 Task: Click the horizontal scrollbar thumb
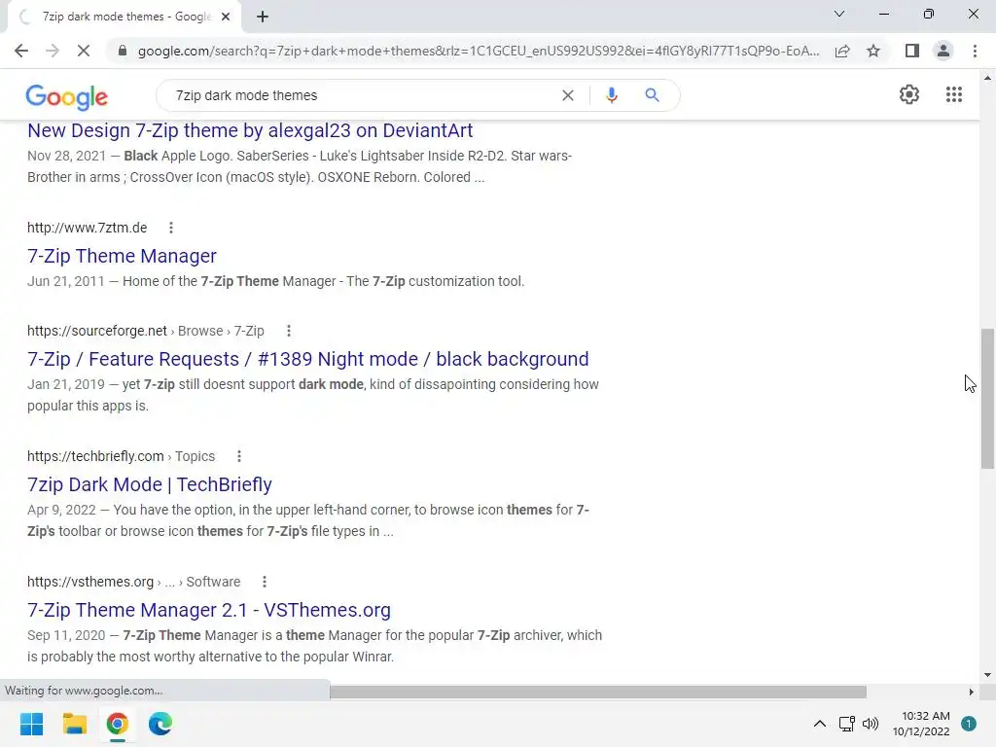598,692
